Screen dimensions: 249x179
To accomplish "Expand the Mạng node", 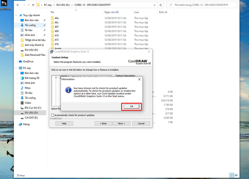I will pos(16,124).
